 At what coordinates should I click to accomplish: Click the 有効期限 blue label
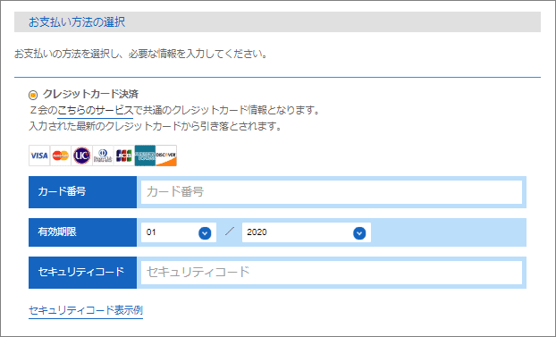tap(82, 232)
